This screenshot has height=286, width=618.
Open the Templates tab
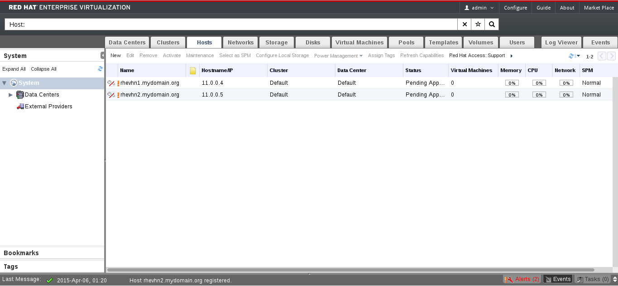tap(443, 42)
